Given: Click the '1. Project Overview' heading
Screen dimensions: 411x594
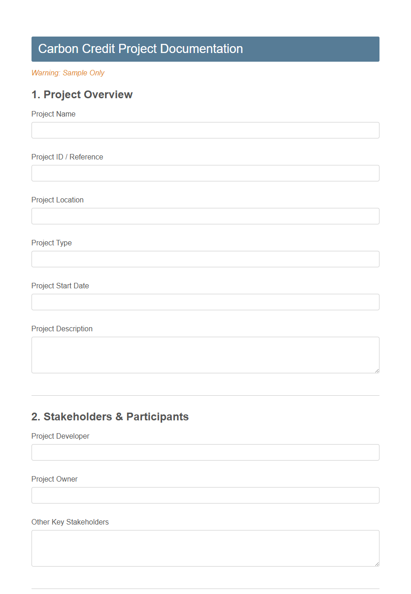Looking at the screenshot, I should point(82,95).
